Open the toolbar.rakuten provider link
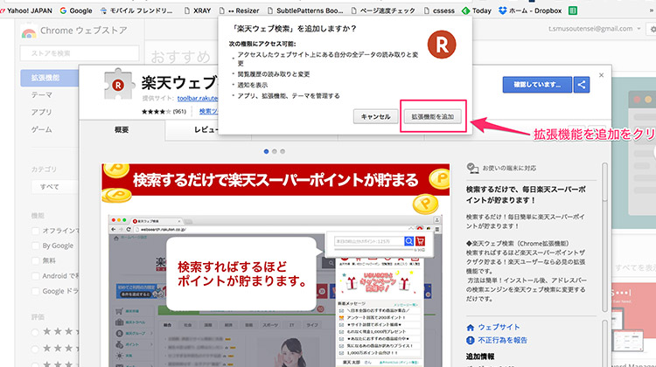 click(198, 98)
